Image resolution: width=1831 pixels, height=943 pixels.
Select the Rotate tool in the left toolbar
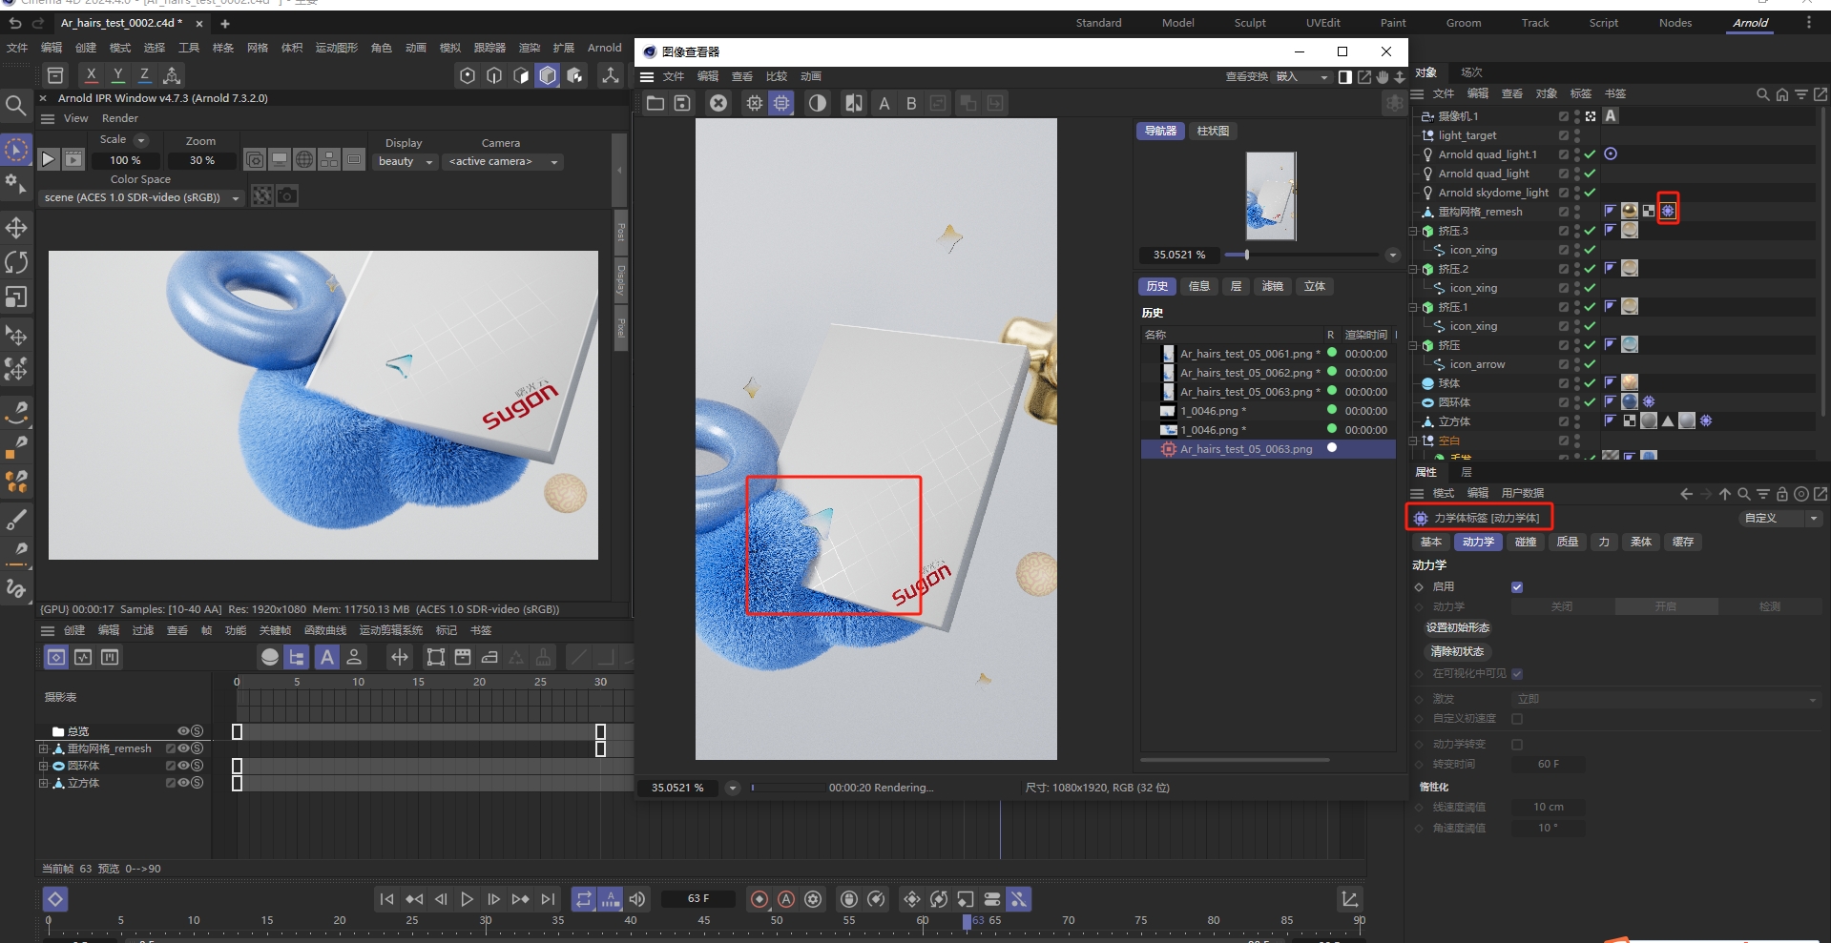point(16,262)
